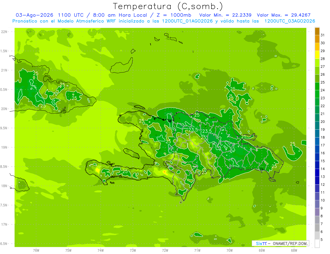Click legend value "24" on color bar
Image resolution: width=330 pixels, height=254 pixels.
click(323, 90)
